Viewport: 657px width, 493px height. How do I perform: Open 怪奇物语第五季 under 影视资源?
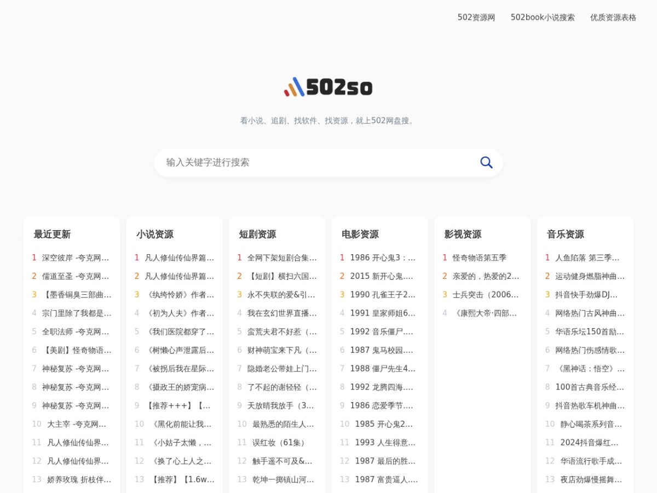[x=479, y=257]
